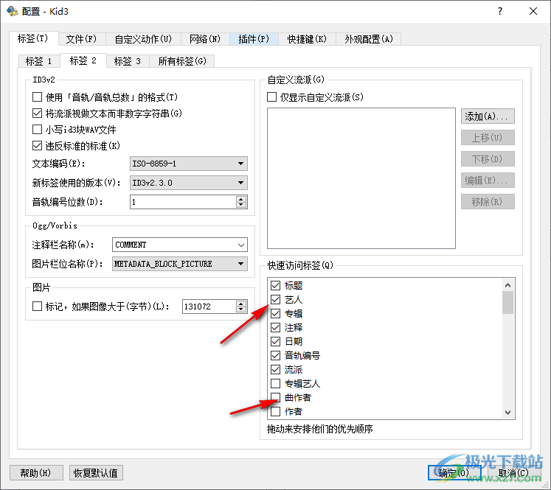Click the 添加 button for custom genres

(x=488, y=116)
